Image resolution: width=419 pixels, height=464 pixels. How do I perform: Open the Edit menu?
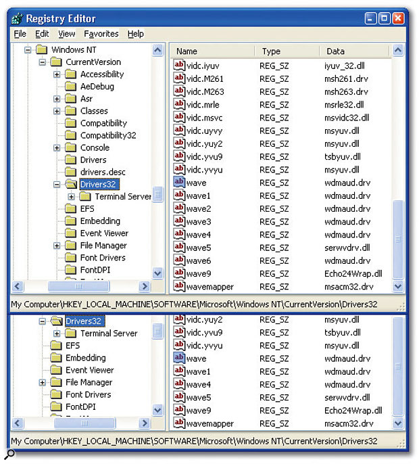pos(42,34)
